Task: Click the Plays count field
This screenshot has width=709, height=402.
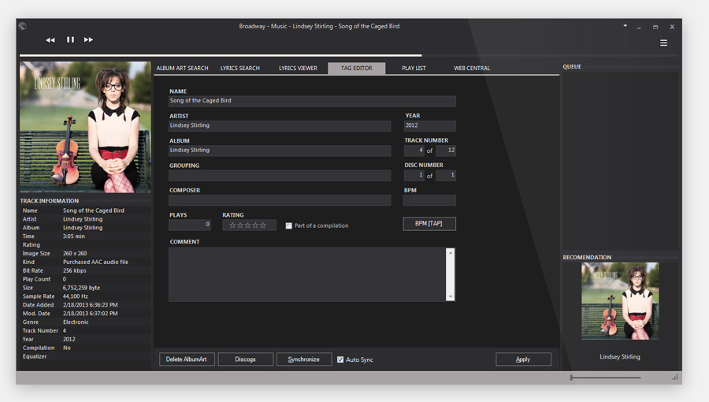Action: 189,225
